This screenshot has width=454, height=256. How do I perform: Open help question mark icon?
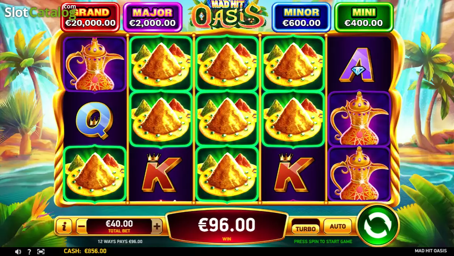pyautogui.click(x=29, y=252)
